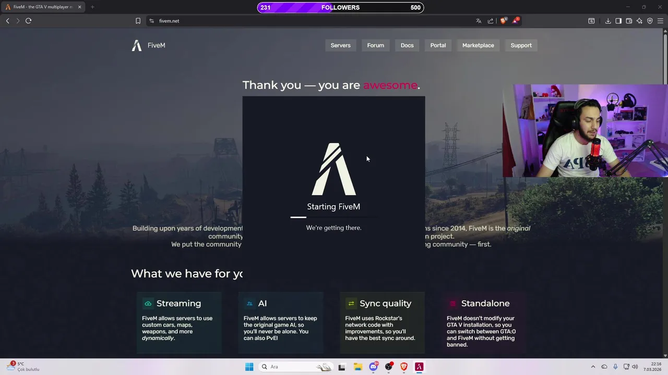Click the microphone tray icon
This screenshot has width=668, height=375.
[x=615, y=367]
